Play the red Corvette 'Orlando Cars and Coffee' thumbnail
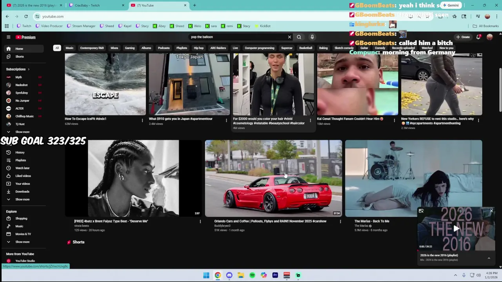This screenshot has width=502, height=282. point(273,178)
